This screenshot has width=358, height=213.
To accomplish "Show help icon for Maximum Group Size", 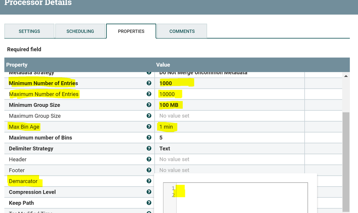I will pyautogui.click(x=149, y=116).
